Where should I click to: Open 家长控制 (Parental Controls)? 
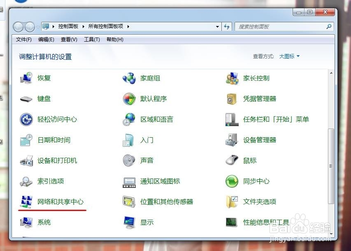coord(255,78)
